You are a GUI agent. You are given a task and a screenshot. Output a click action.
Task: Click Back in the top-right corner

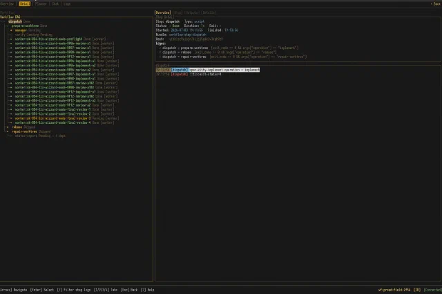pos(436,4)
